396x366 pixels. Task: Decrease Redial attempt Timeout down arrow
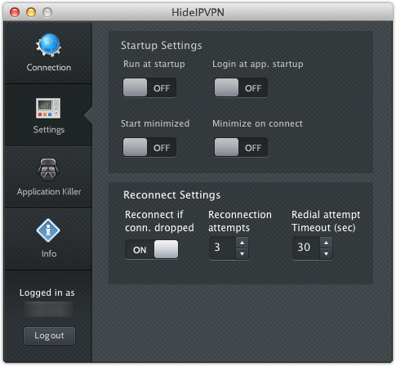click(x=326, y=254)
